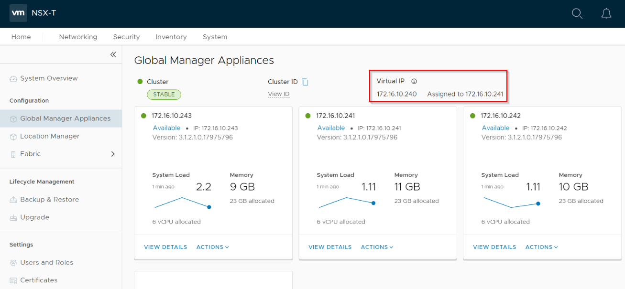Open ACTIONS dropdown for 172.16.10.243
Image resolution: width=625 pixels, height=289 pixels.
click(213, 247)
